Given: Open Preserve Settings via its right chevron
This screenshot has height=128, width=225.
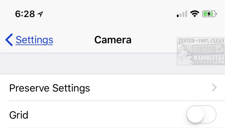Looking at the screenshot, I should tap(214, 88).
